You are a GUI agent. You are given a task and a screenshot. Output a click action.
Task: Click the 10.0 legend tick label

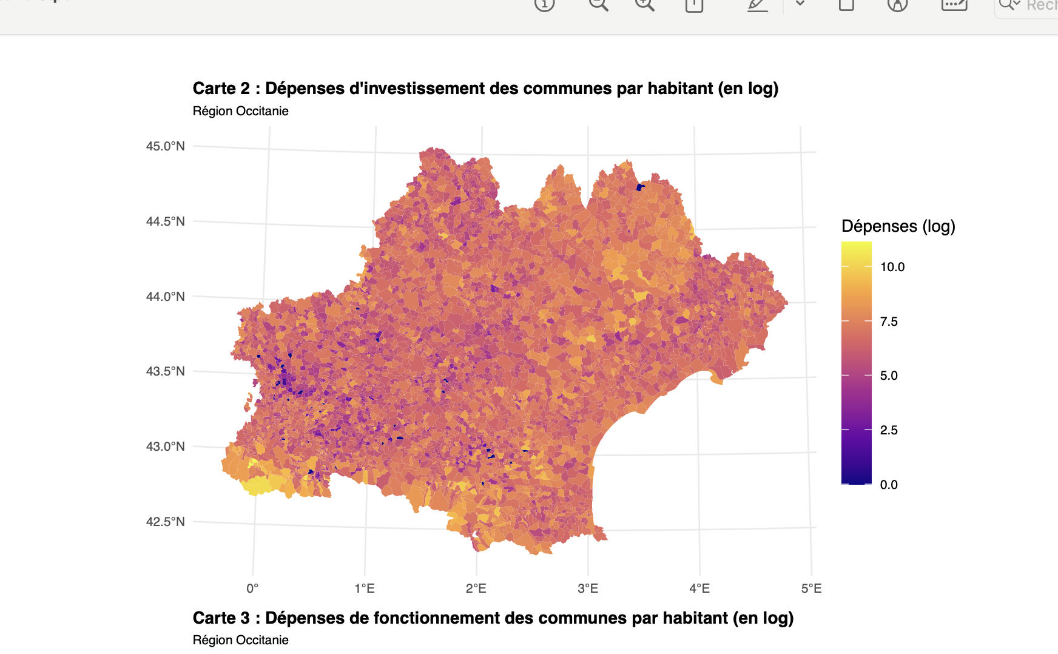point(892,267)
